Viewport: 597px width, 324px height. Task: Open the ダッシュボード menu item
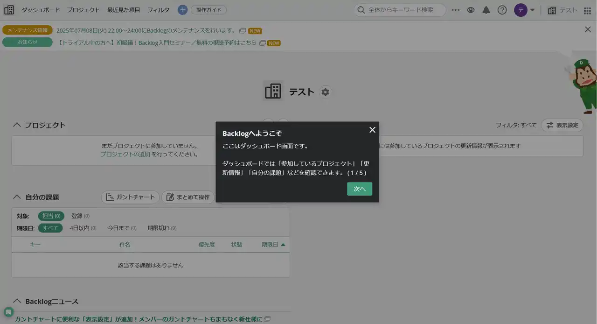[41, 10]
